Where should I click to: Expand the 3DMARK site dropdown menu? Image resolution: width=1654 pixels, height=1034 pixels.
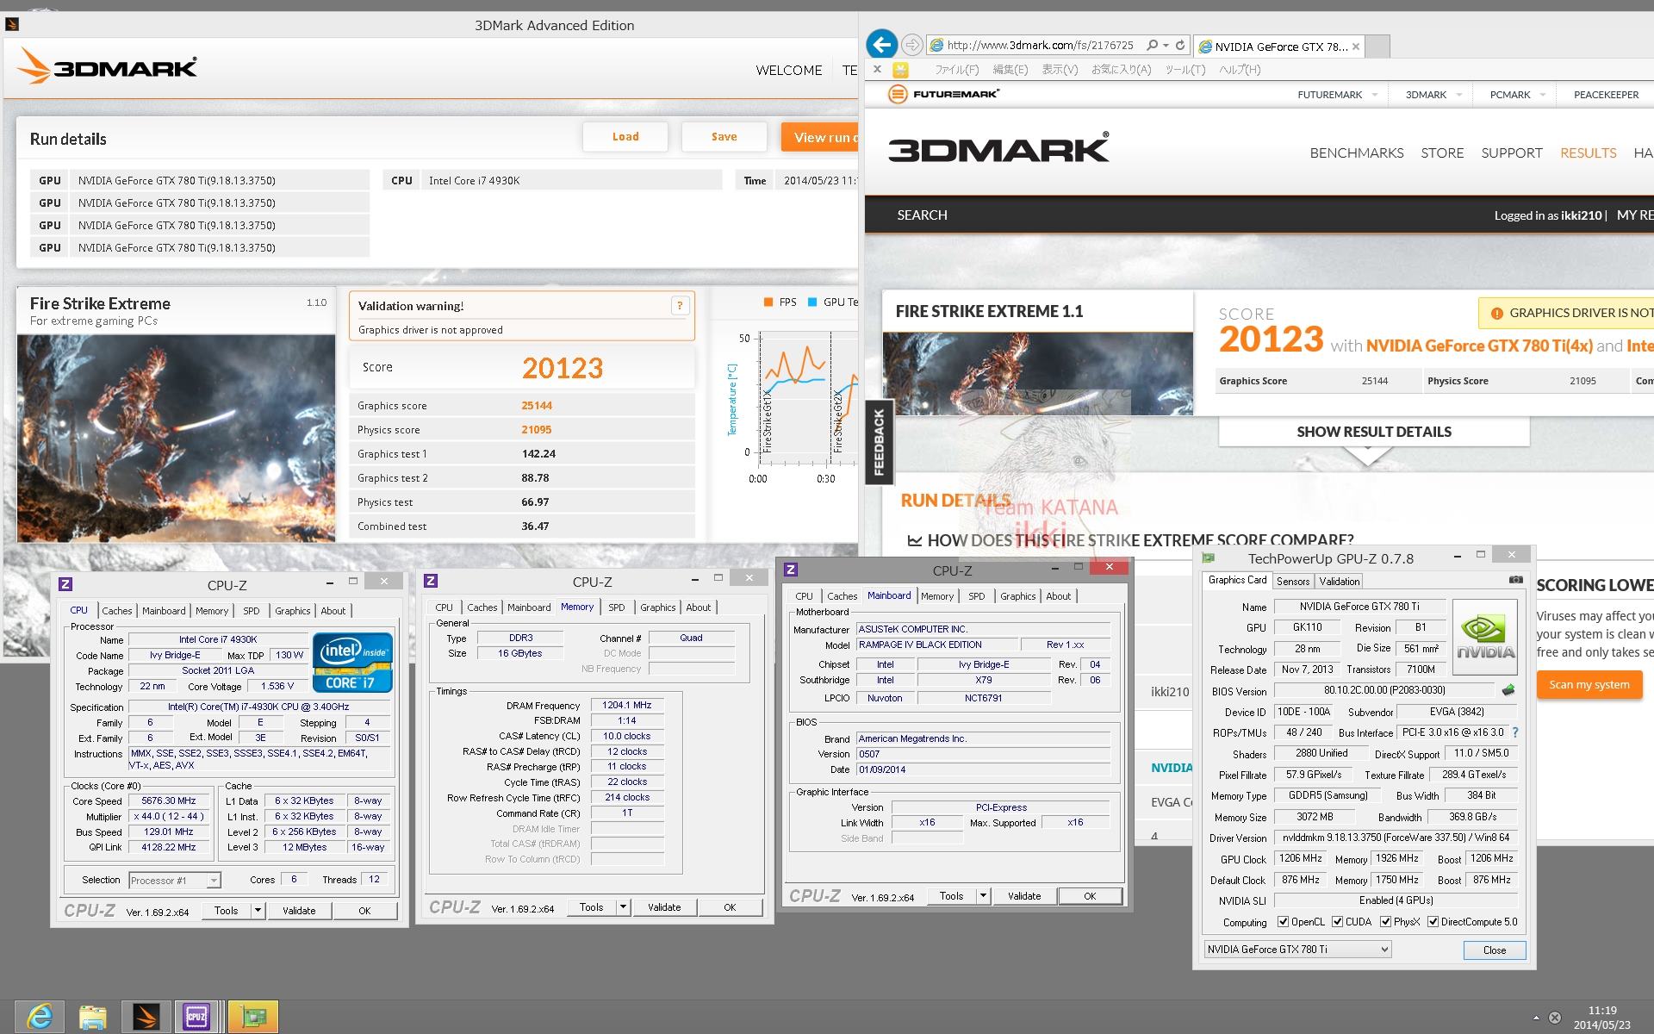click(x=1459, y=95)
